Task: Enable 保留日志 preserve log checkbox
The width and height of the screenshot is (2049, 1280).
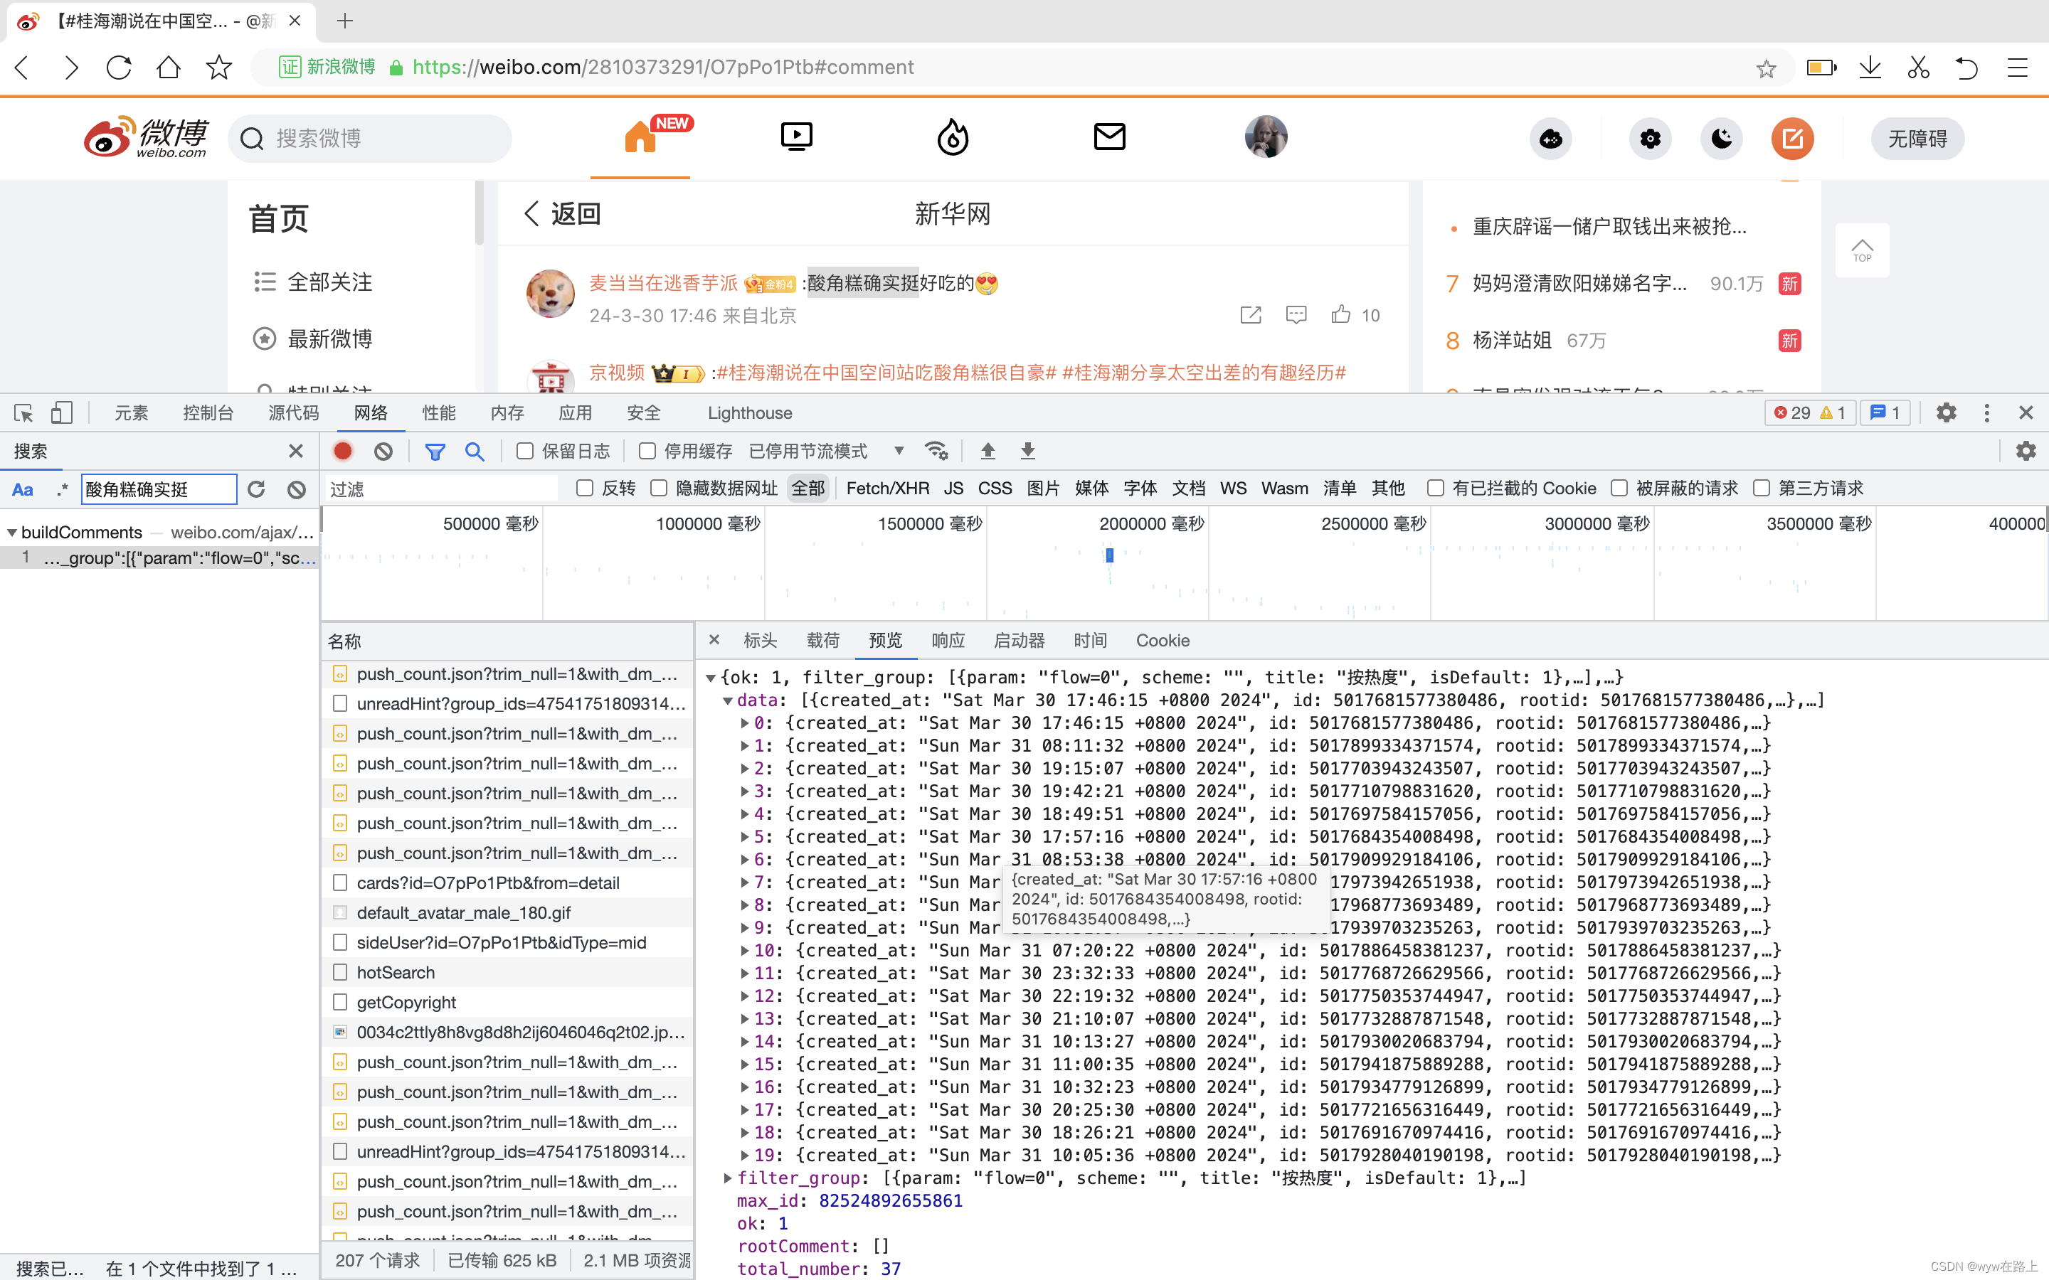Action: coord(525,452)
